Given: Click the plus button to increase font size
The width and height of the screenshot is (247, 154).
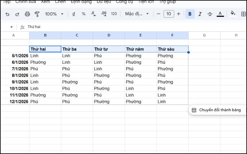Looking at the screenshot, I should coord(178,14).
